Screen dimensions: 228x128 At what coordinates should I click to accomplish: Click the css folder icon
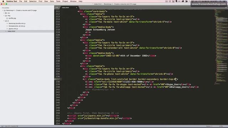pyautogui.click(x=6, y=13)
